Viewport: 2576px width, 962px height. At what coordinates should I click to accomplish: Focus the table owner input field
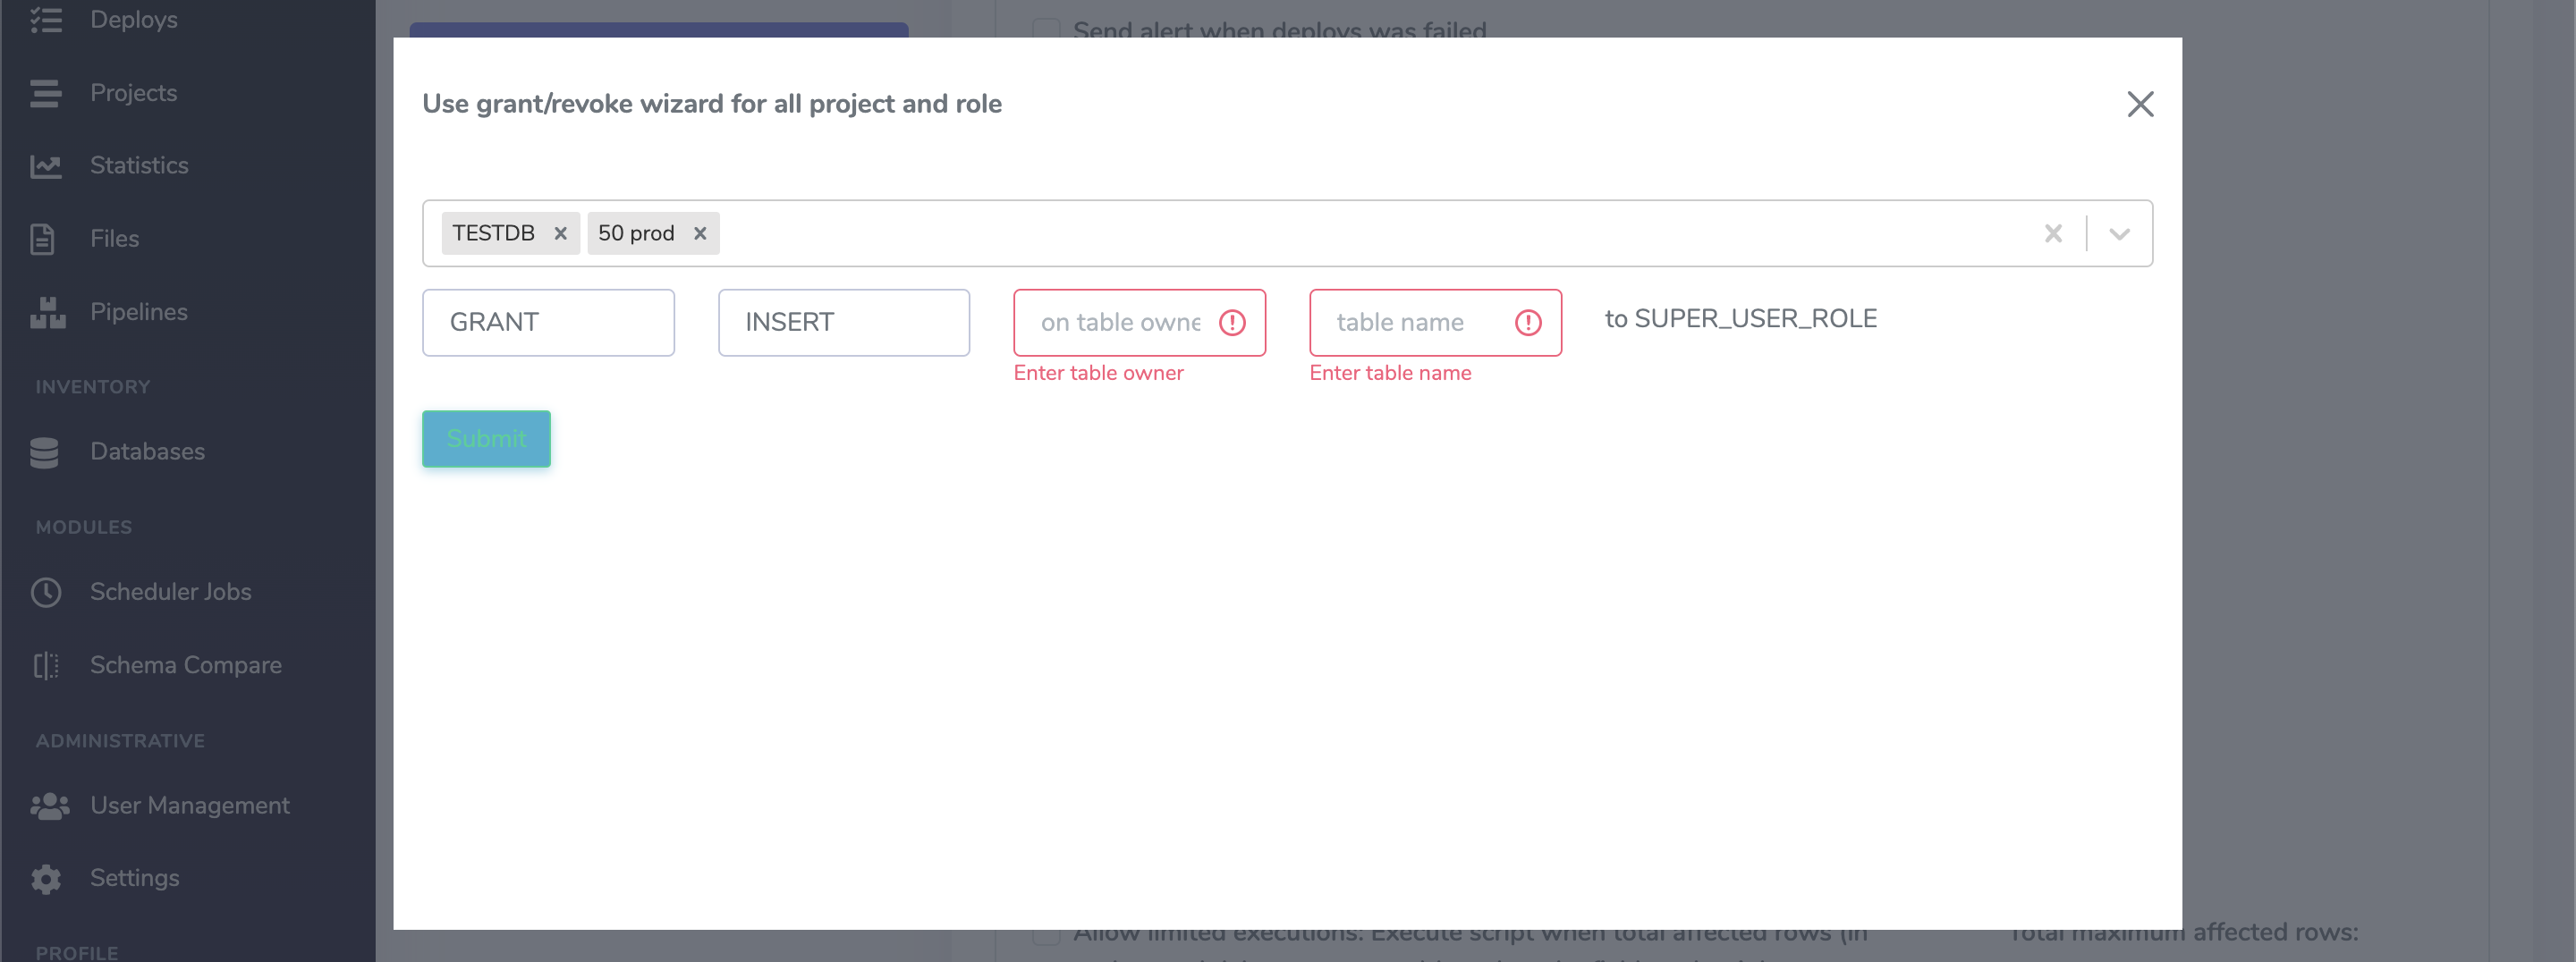pyautogui.click(x=1119, y=322)
